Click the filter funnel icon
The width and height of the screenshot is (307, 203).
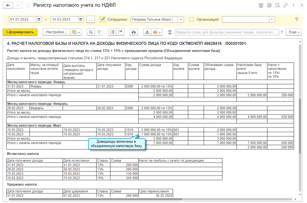click(296, 20)
